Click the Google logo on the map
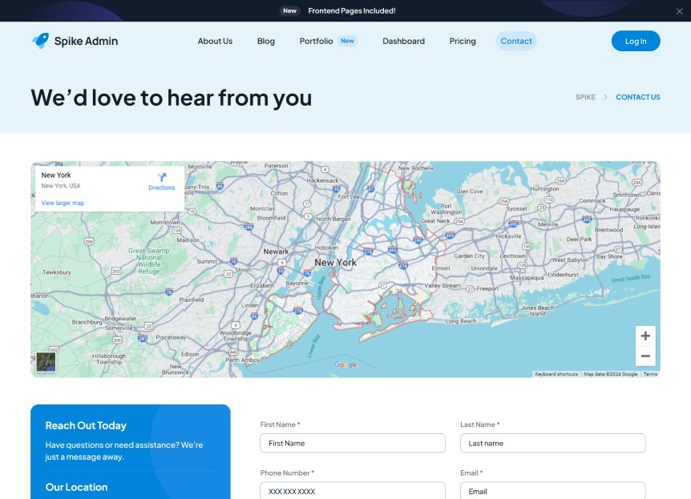This screenshot has width=691, height=499. pos(345,365)
